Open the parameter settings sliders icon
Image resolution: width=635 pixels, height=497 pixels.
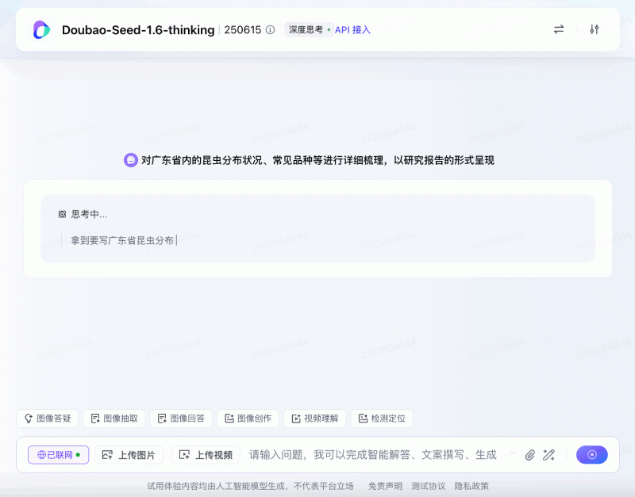click(x=594, y=29)
